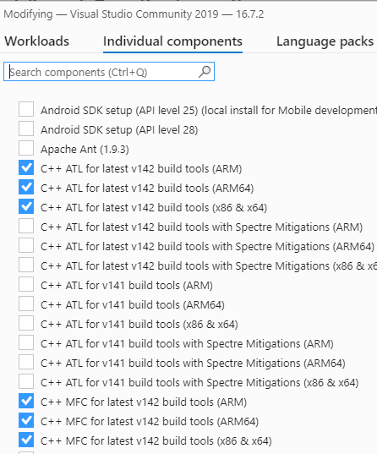
Task: Check ATL v142 Spectre Mitigations (ARM64) box
Action: coord(26,245)
